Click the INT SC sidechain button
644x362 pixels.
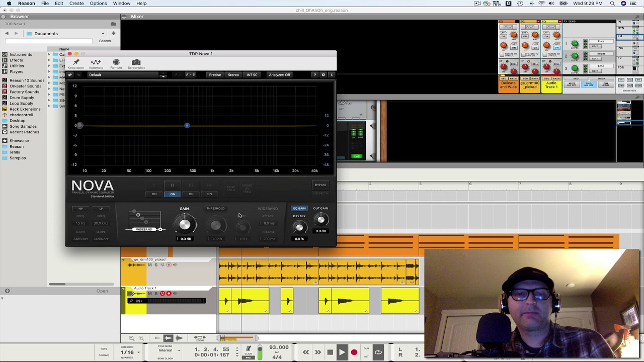coord(252,75)
